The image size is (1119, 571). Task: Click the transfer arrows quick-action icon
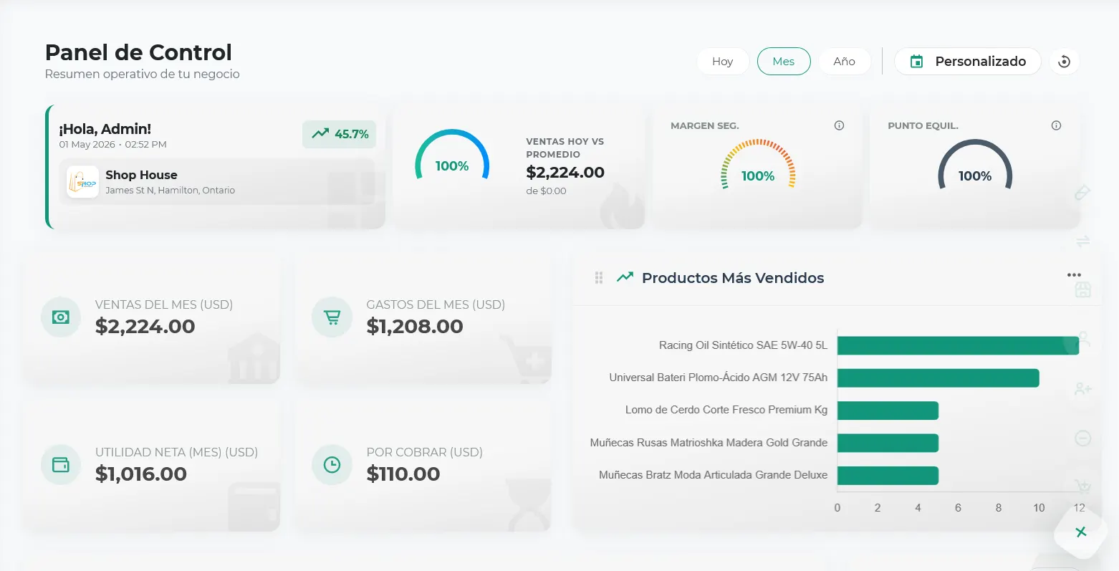coord(1083,241)
